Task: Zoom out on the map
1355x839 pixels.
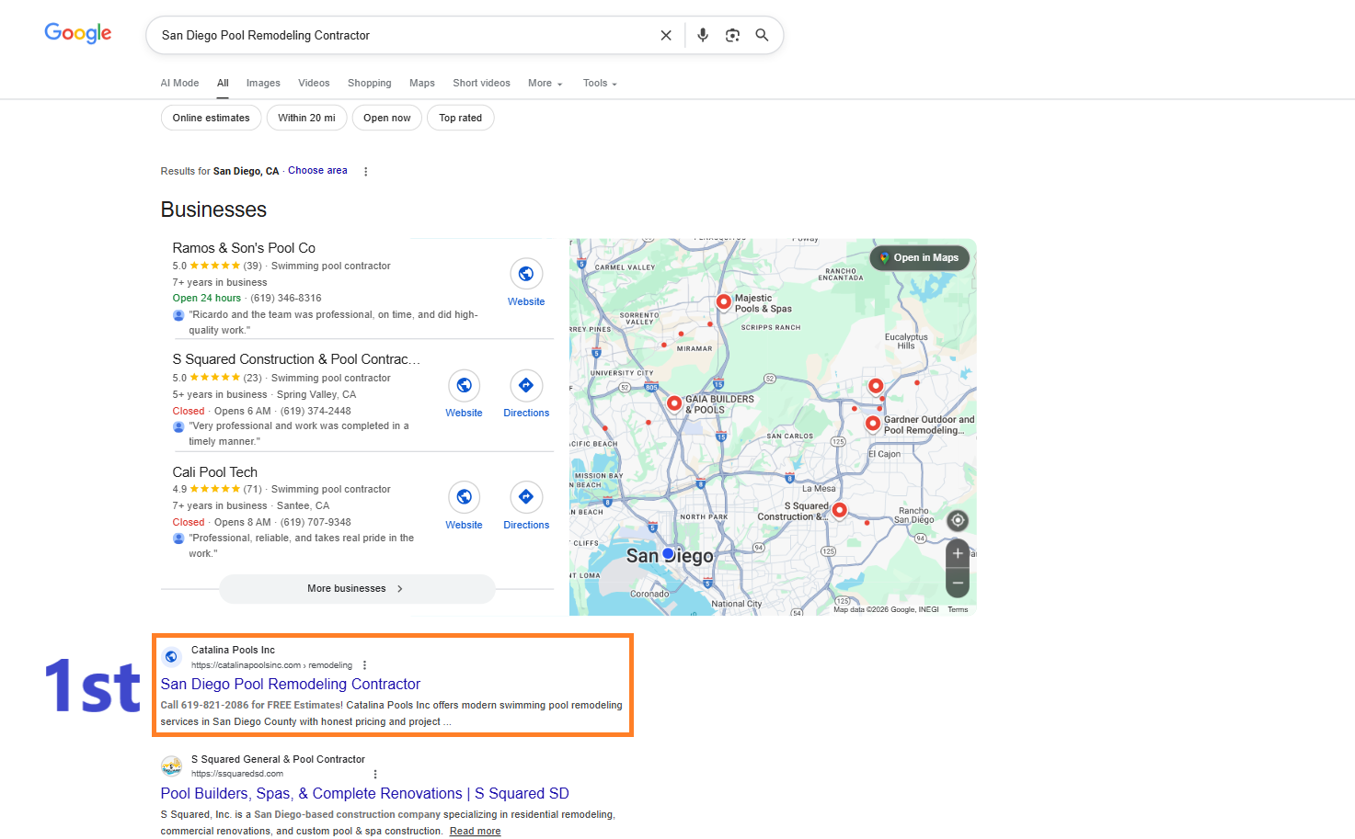Action: pos(958,583)
